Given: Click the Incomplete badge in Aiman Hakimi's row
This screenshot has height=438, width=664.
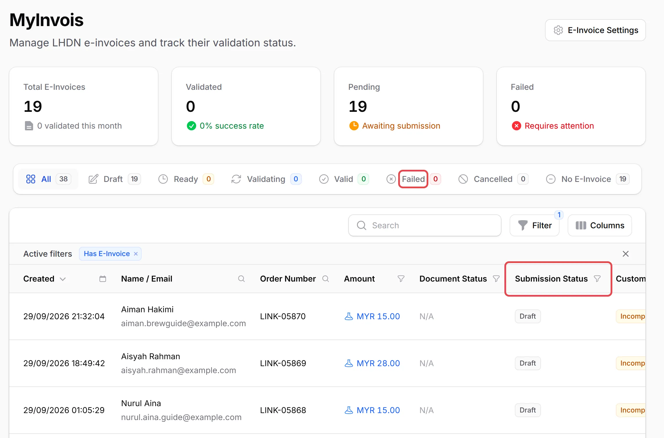Looking at the screenshot, I should (631, 316).
